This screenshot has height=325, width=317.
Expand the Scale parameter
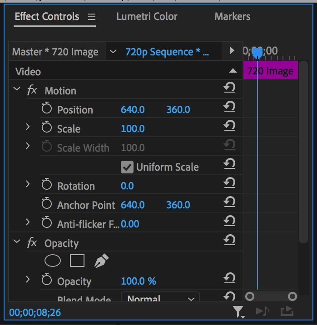(x=28, y=127)
